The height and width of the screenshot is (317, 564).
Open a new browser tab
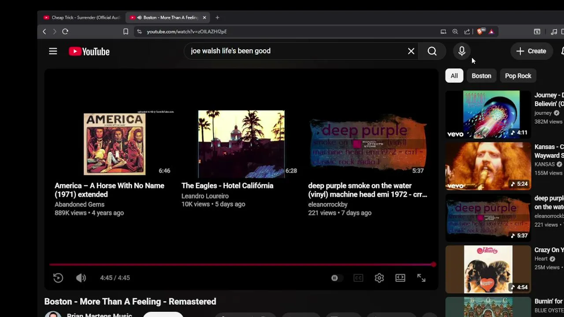tap(217, 18)
